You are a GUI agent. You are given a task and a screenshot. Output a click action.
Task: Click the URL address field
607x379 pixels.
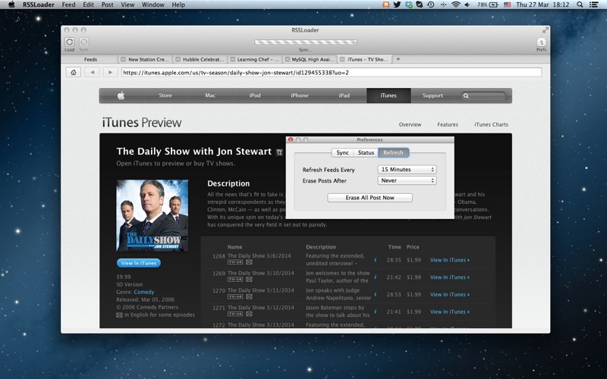(x=332, y=73)
